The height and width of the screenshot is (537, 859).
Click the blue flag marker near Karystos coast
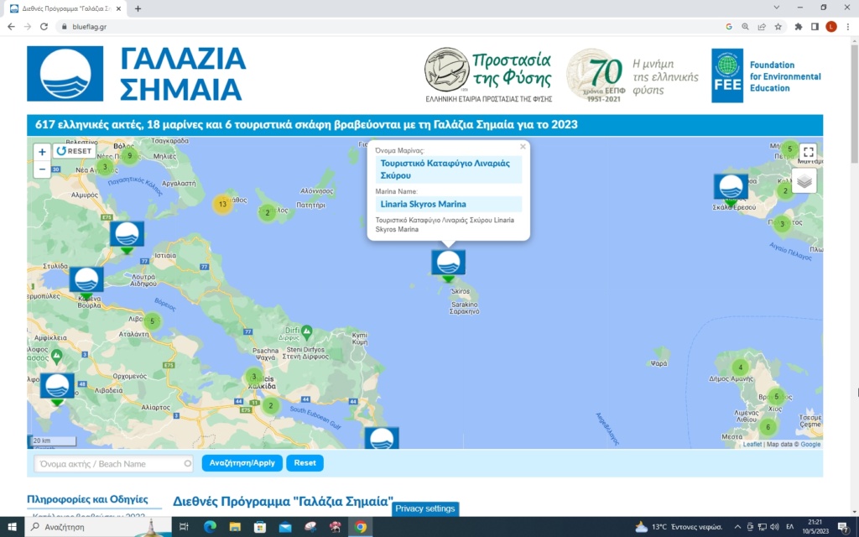382,439
